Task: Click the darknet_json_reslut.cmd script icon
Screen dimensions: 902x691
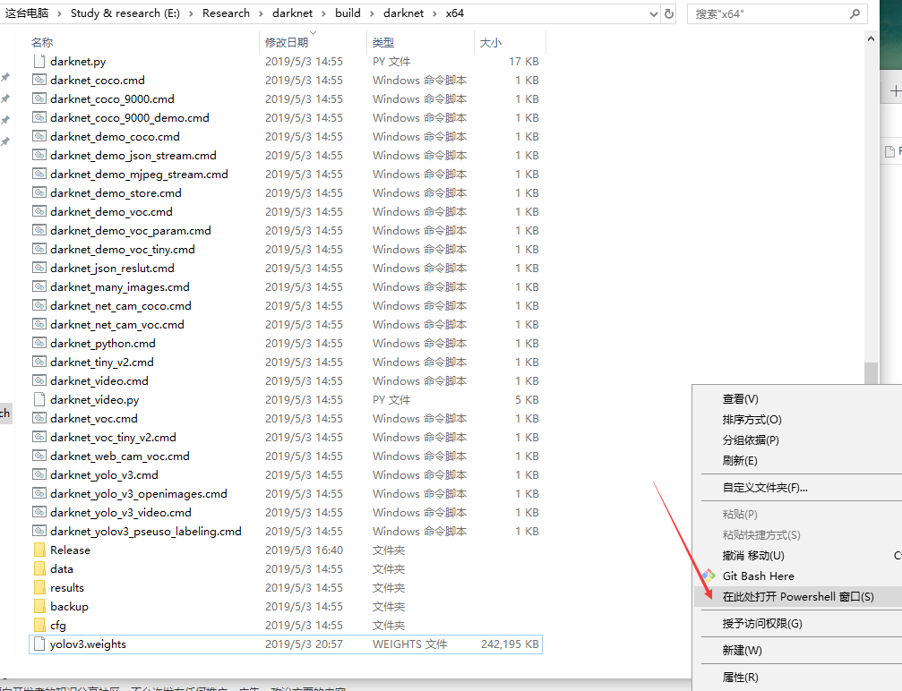Action: coord(39,268)
